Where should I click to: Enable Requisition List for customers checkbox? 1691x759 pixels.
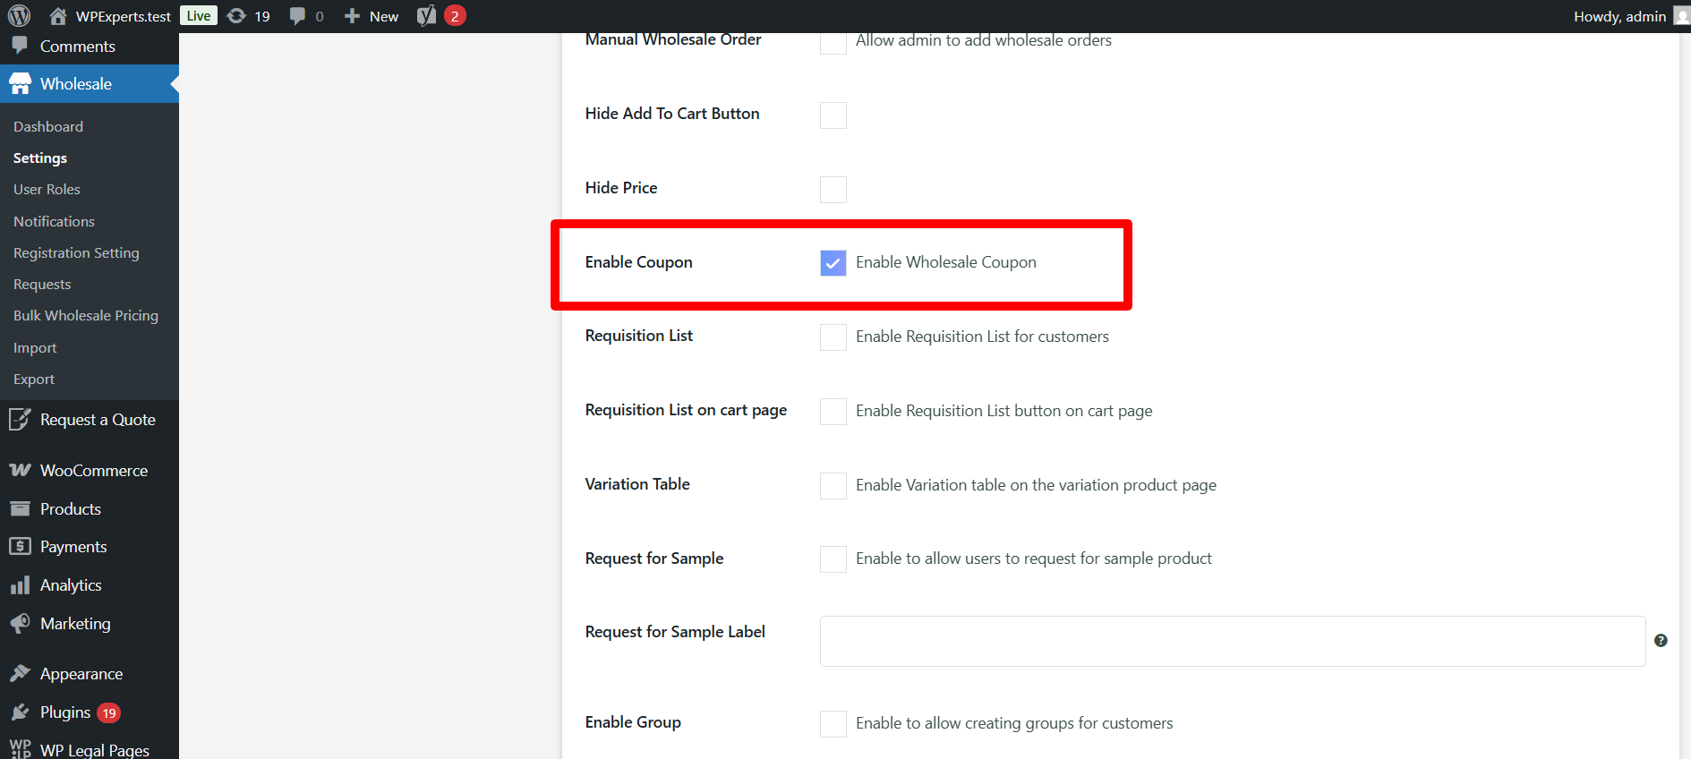click(x=833, y=337)
